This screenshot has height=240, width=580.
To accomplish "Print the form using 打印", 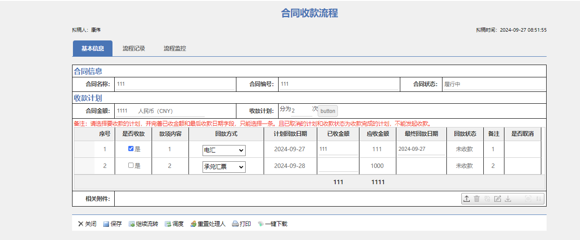I will point(241,224).
